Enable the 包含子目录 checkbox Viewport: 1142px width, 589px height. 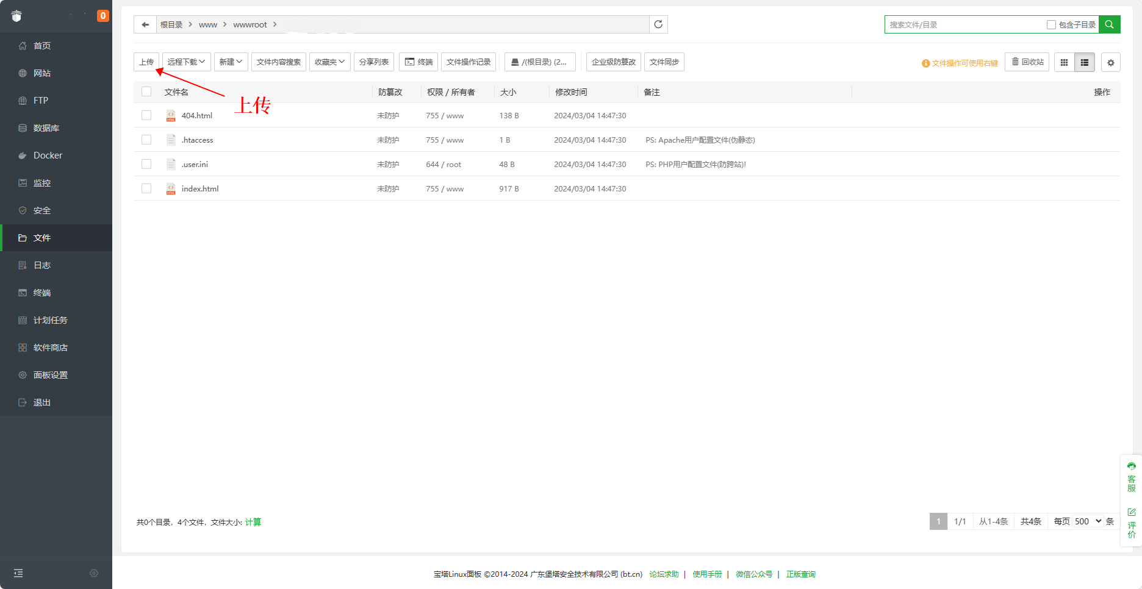[x=1051, y=24]
